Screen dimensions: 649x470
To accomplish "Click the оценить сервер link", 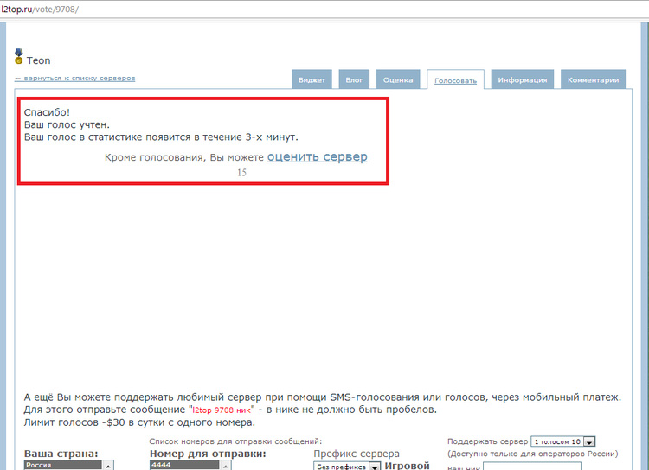I will click(317, 157).
